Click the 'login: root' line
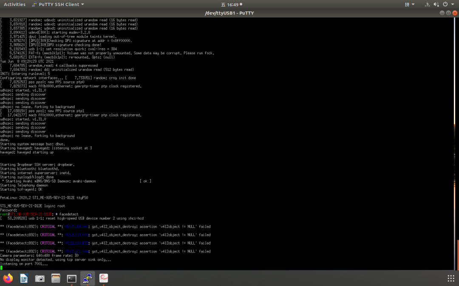Image resolution: width=459 pixels, height=286 pixels. click(x=32, y=206)
